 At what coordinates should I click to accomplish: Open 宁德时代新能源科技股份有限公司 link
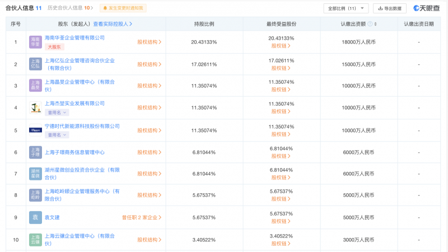pos(82,126)
